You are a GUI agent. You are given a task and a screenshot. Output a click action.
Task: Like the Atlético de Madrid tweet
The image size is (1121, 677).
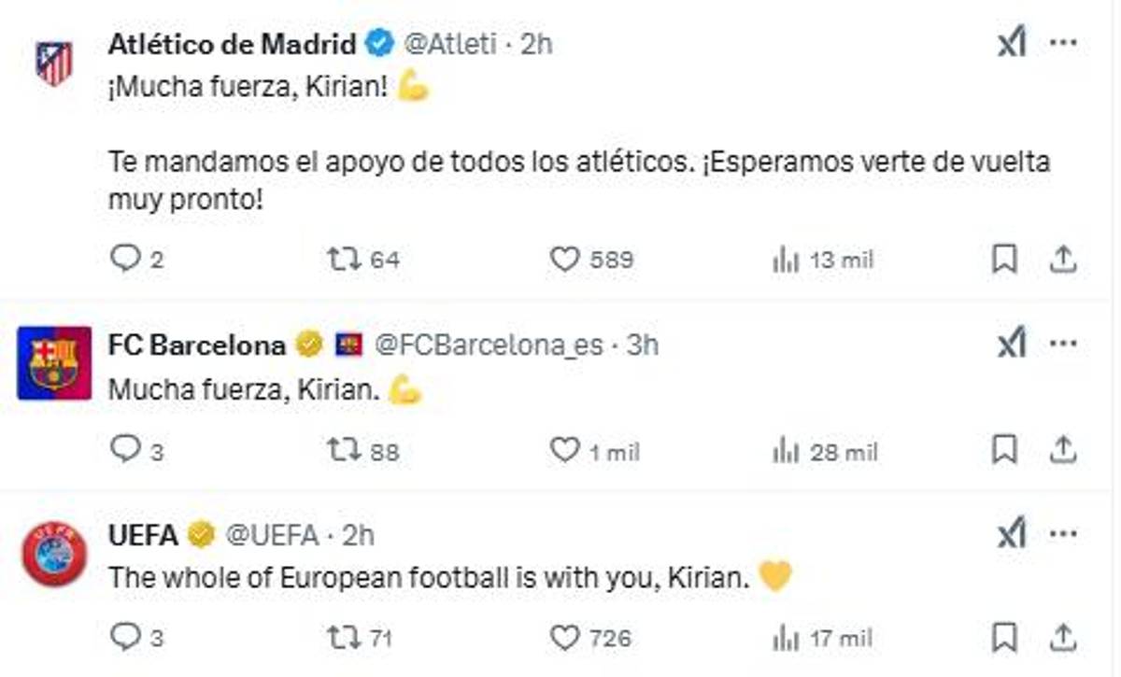pos(564,259)
